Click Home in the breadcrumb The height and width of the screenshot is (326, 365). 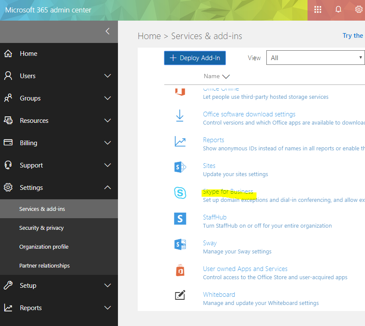[x=149, y=36]
